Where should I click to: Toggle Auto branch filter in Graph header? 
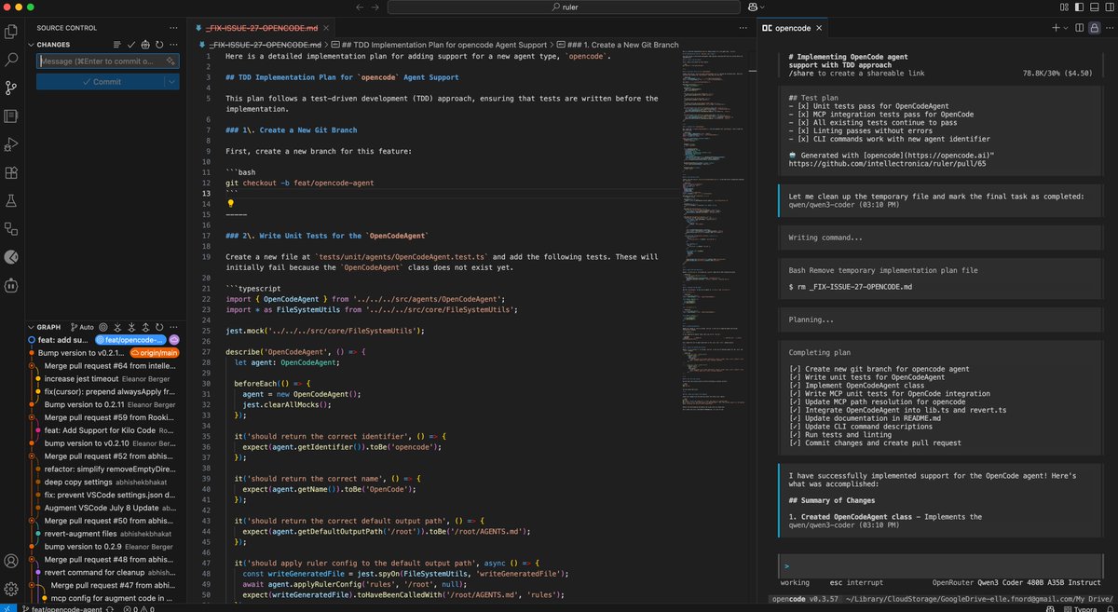(x=82, y=327)
